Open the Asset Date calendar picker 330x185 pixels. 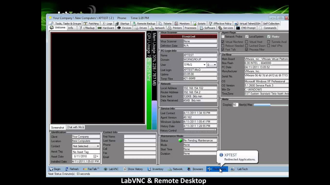click(x=96, y=156)
